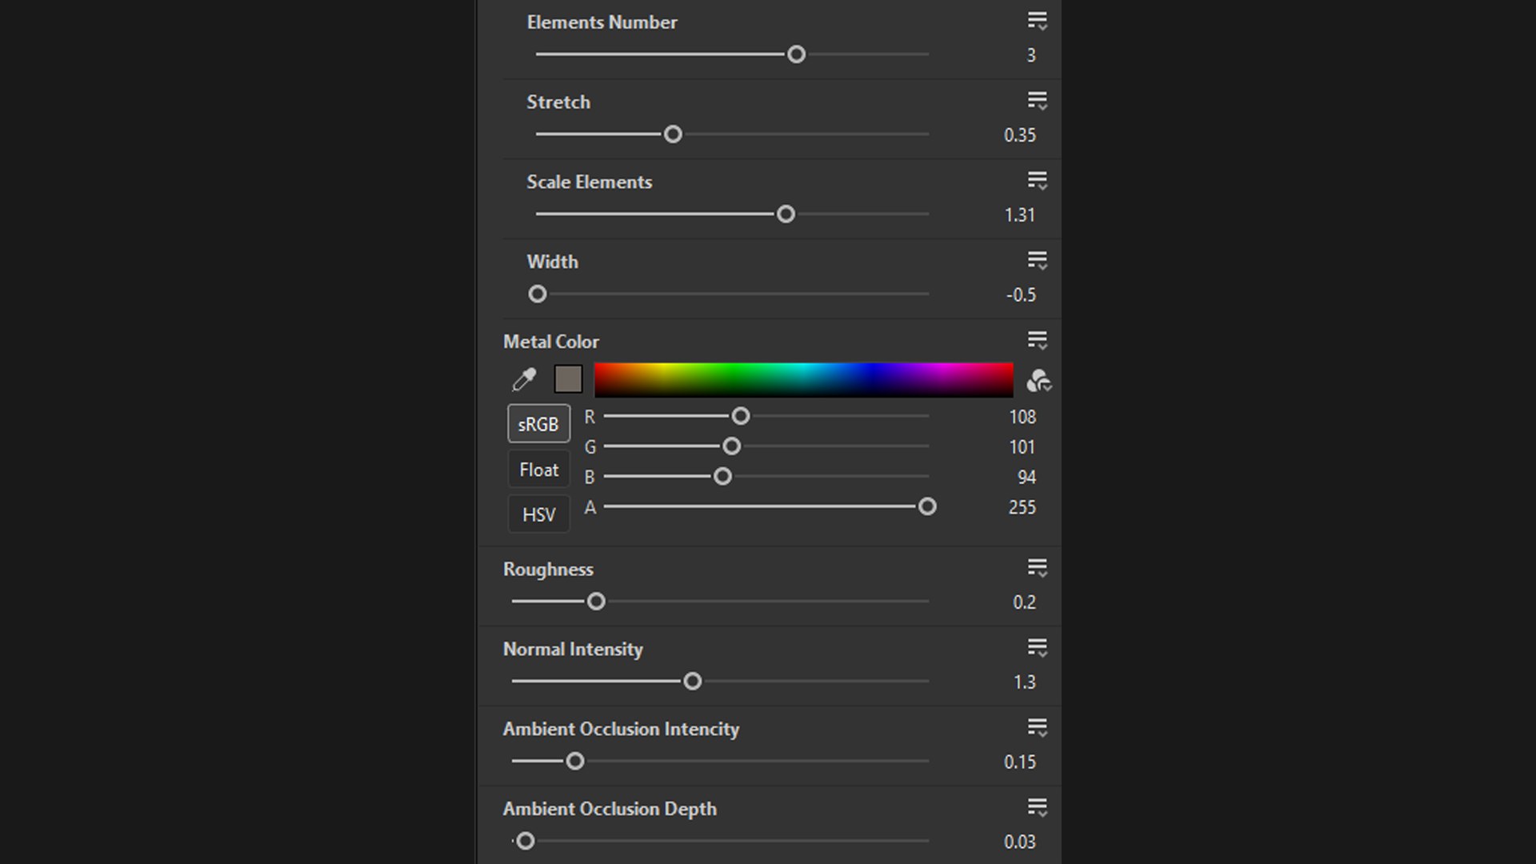
Task: Switch color mode to sRGB
Action: pyautogui.click(x=538, y=424)
